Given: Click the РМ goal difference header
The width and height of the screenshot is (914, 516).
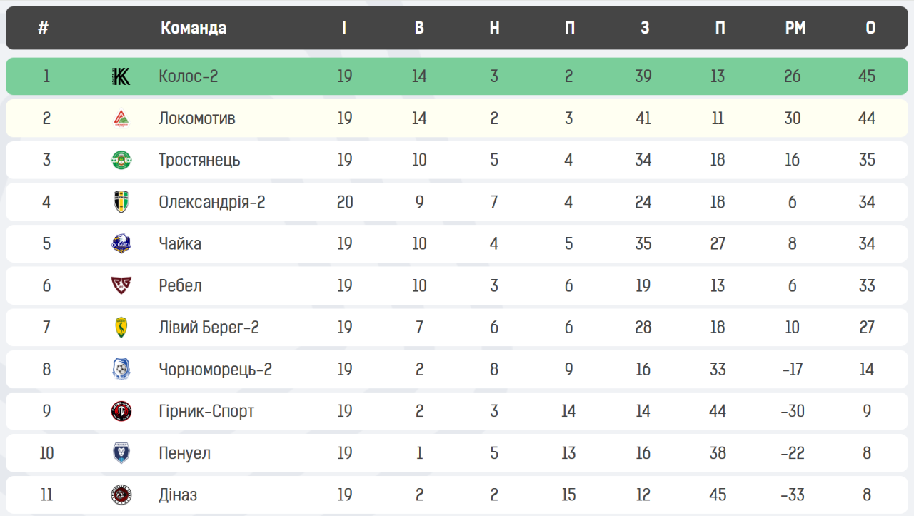Looking at the screenshot, I should pos(795,28).
